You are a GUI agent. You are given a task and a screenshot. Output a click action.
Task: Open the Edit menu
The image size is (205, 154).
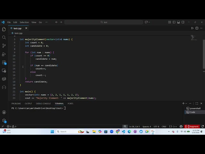(x=15, y=22)
